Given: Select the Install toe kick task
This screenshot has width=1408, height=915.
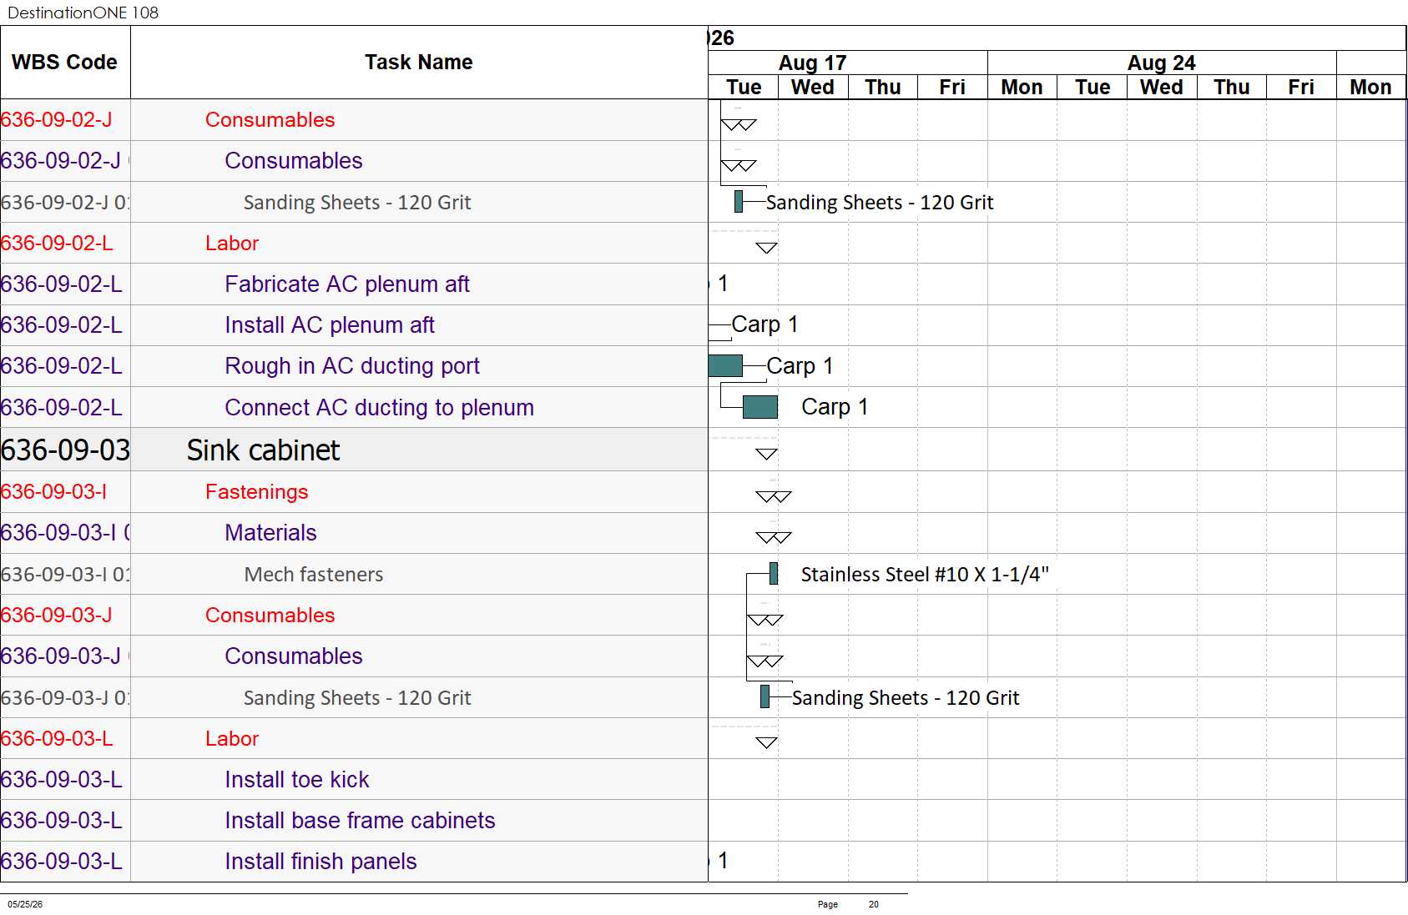Looking at the screenshot, I should coord(297,780).
